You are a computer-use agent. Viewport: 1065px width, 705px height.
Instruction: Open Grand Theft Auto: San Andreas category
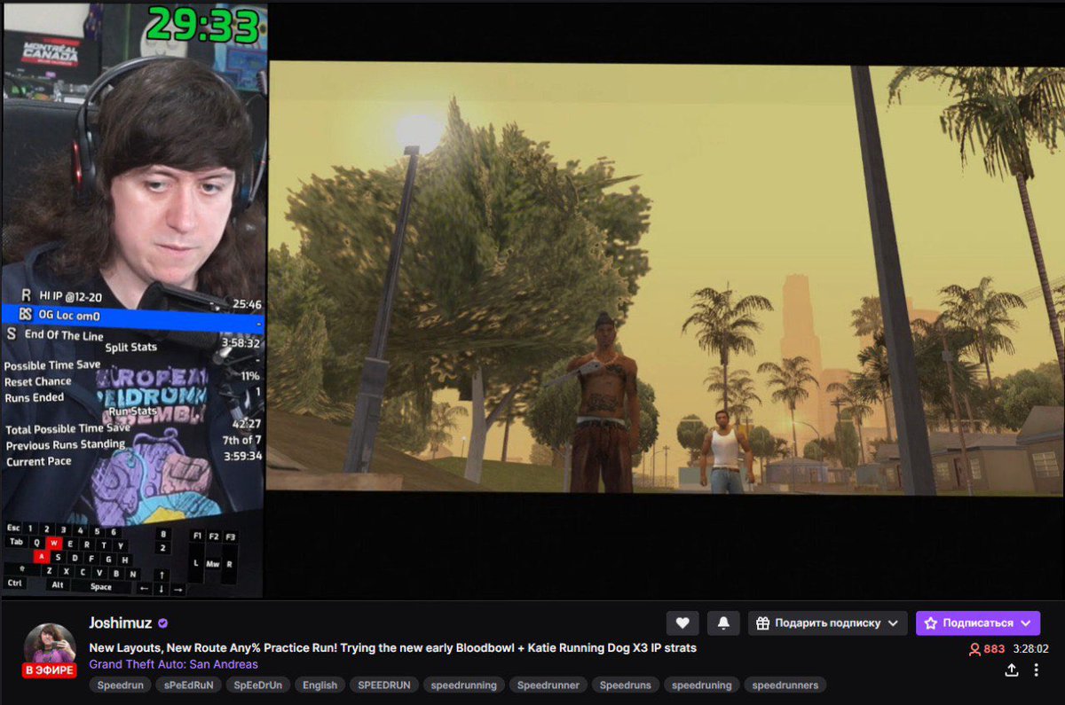click(x=173, y=664)
